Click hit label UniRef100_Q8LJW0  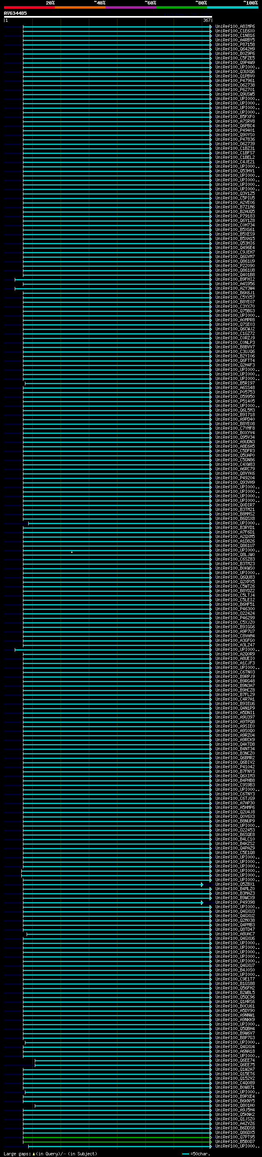click(x=235, y=555)
